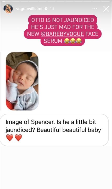Close the story with the X

pos(106,9)
